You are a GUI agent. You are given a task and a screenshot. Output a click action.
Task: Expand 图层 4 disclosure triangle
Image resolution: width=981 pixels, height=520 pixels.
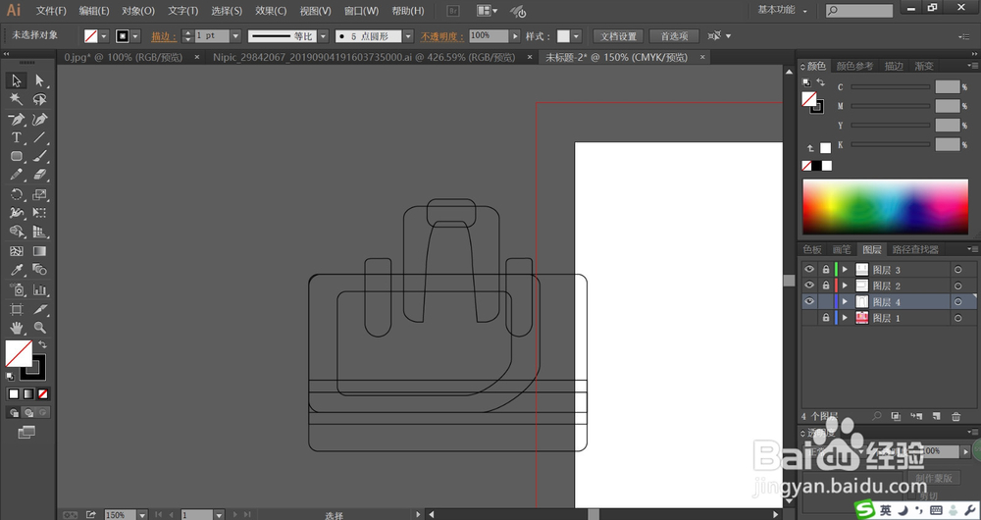click(845, 301)
